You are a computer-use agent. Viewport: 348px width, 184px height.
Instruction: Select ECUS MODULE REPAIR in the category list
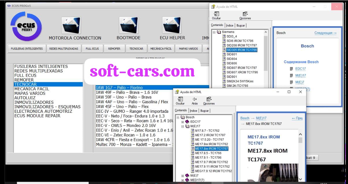coord(37,116)
